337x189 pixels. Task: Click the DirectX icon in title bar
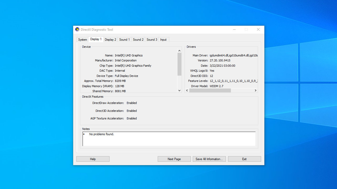tap(77, 29)
